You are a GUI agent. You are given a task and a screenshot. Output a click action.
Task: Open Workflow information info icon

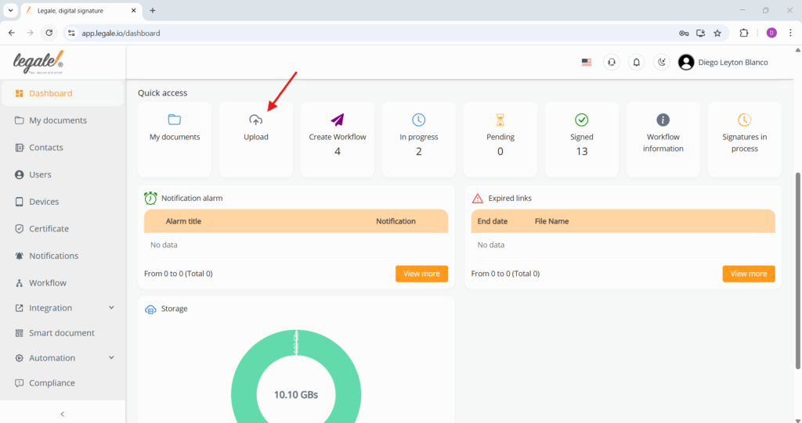pos(663,120)
